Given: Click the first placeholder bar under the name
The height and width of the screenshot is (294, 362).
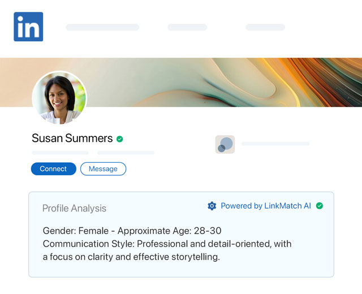Looking at the screenshot, I should pyautogui.click(x=60, y=153).
